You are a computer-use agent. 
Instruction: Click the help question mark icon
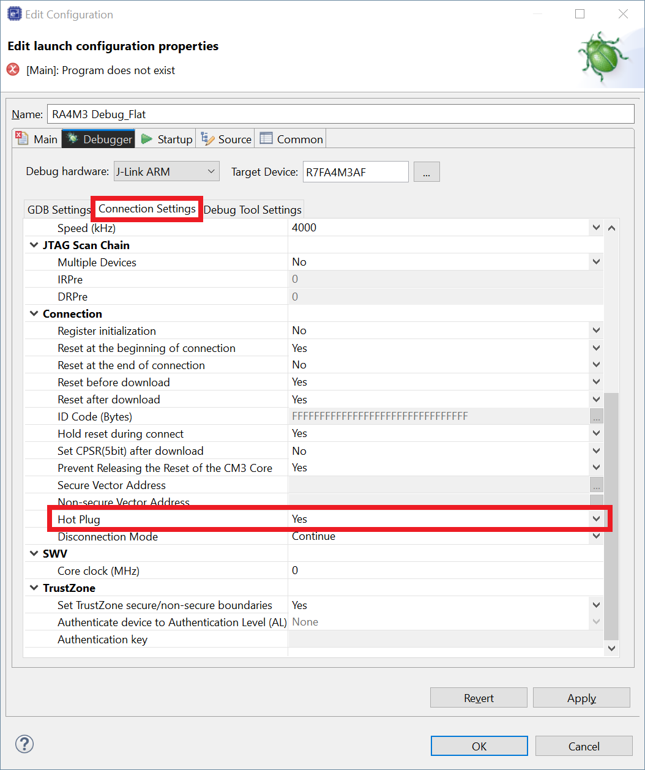pos(24,744)
